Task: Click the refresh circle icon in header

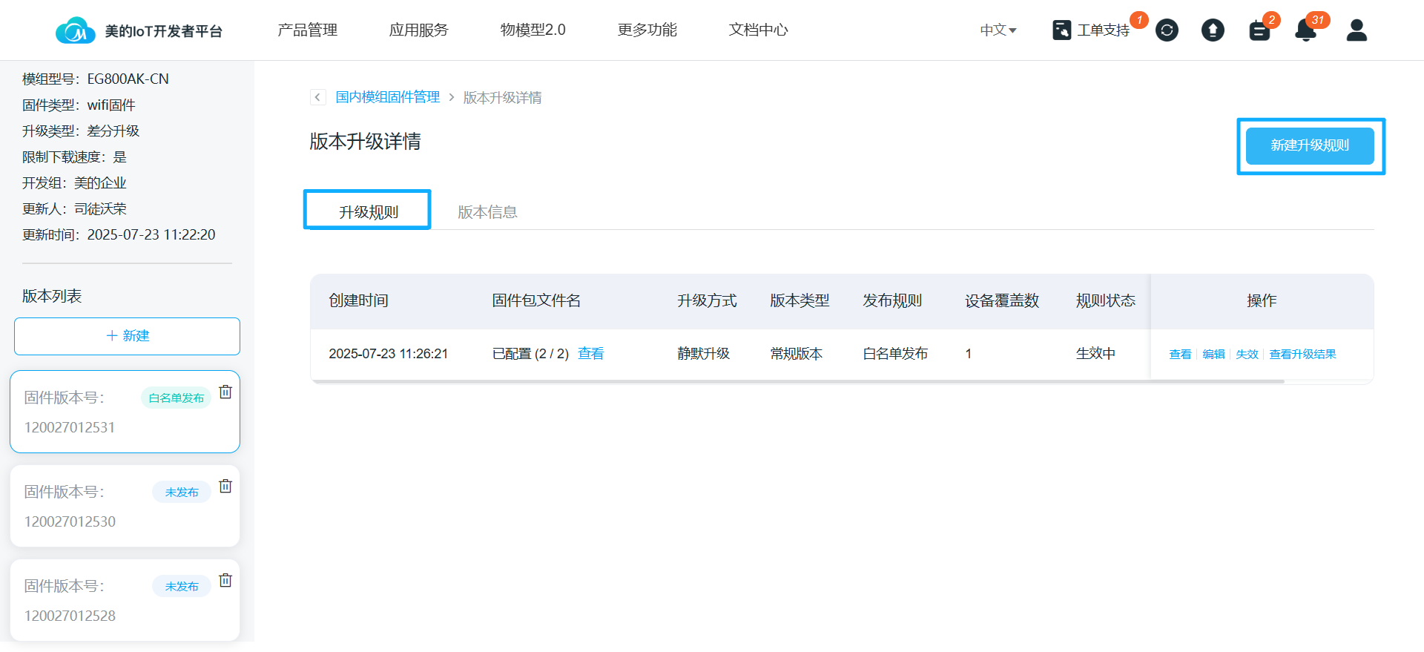Action: (x=1167, y=30)
